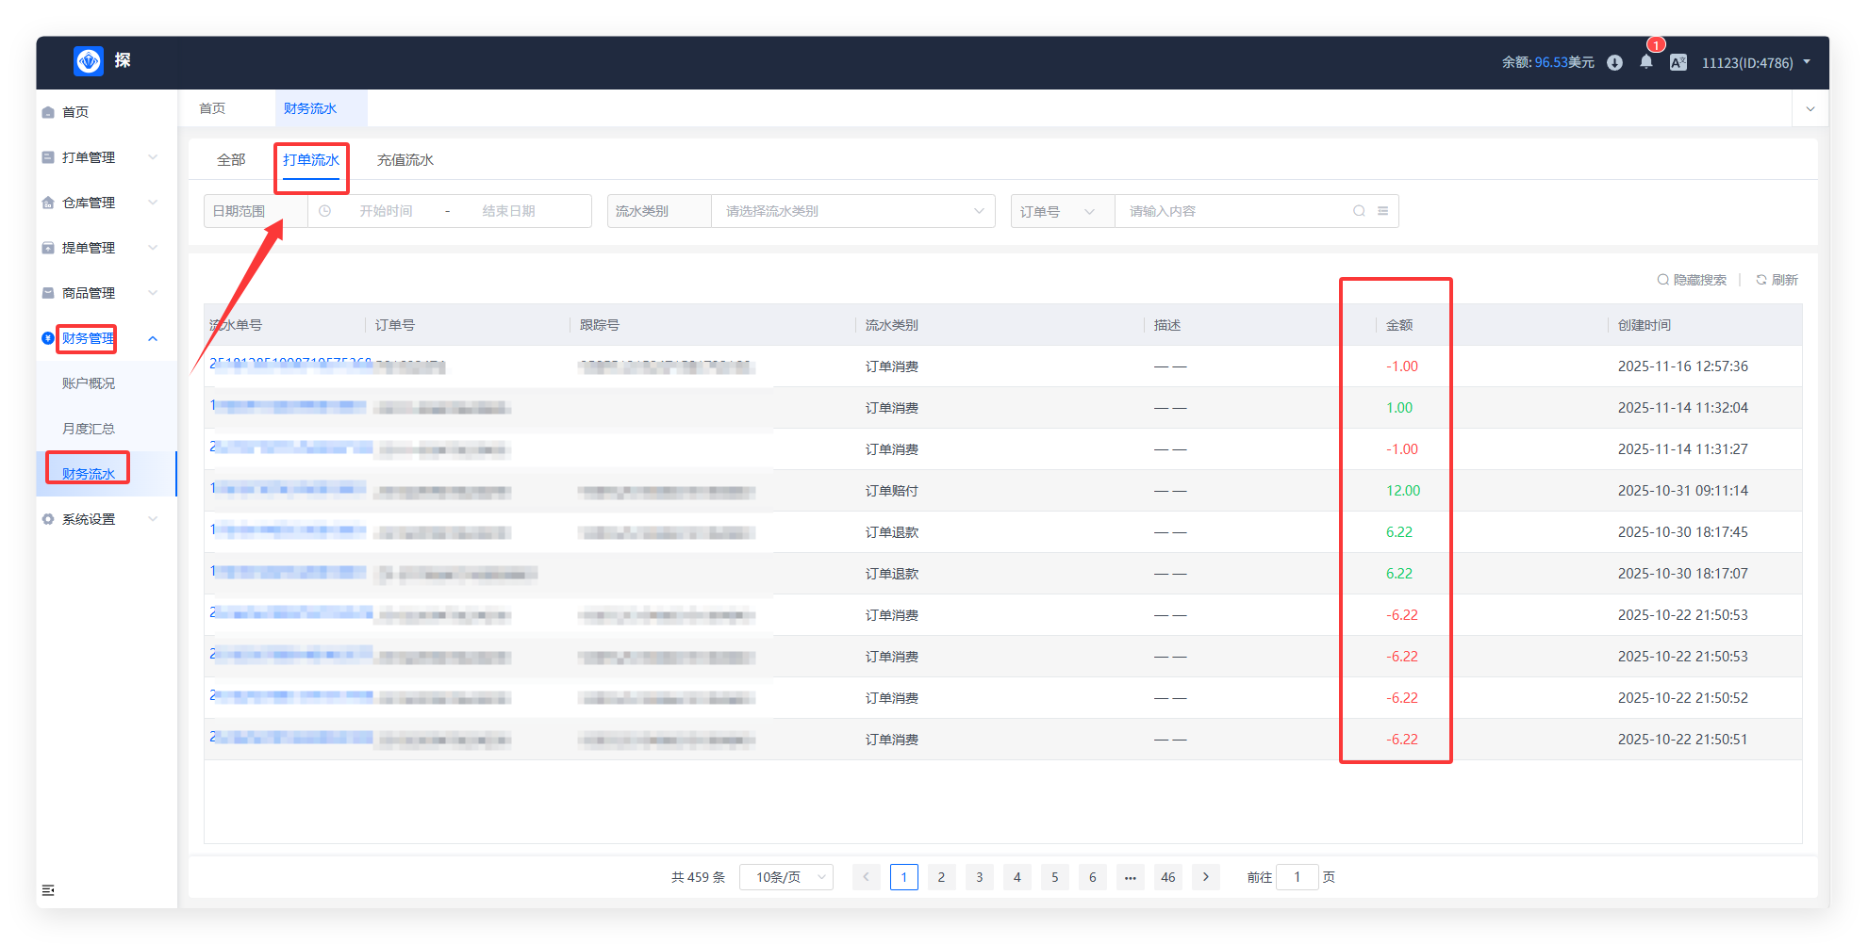The width and height of the screenshot is (1868, 944).
Task: Click the 开始时间 start date field
Action: [x=386, y=211]
